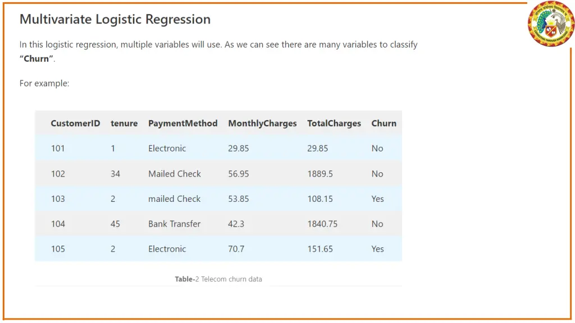The image size is (575, 323).
Task: Click the Bank Transfer payment cell
Action: coord(174,224)
